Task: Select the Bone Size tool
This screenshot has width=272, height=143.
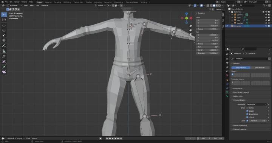Action: (4, 61)
